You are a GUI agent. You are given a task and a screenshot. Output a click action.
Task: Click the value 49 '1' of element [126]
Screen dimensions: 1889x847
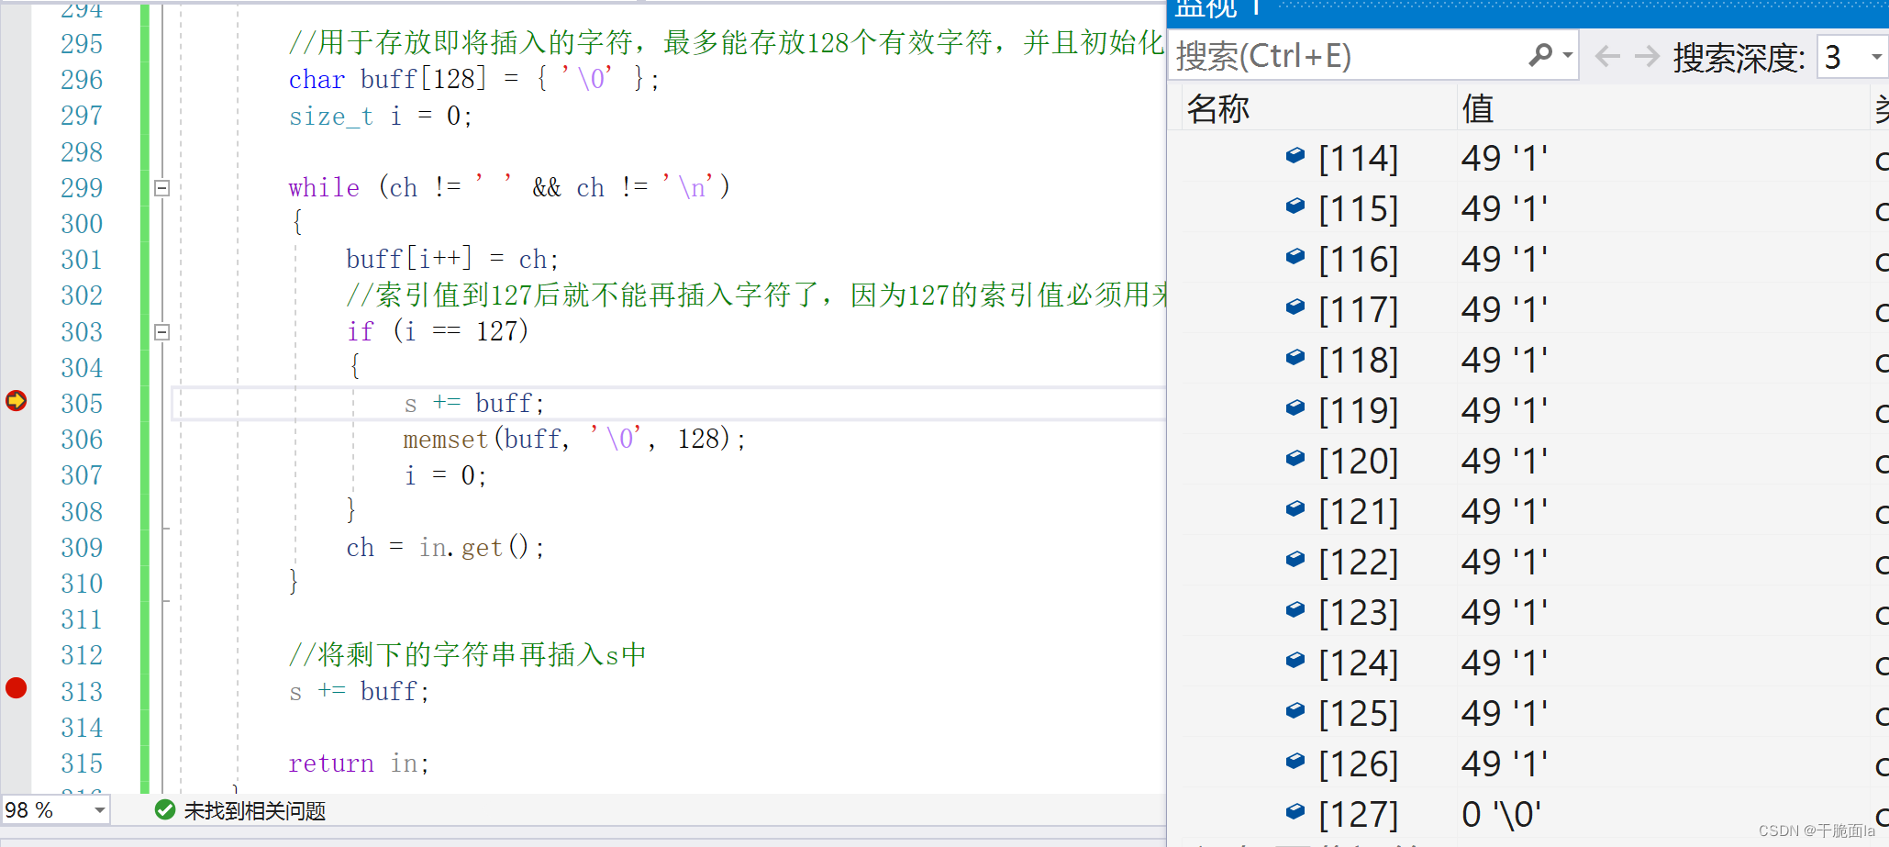tap(1505, 763)
